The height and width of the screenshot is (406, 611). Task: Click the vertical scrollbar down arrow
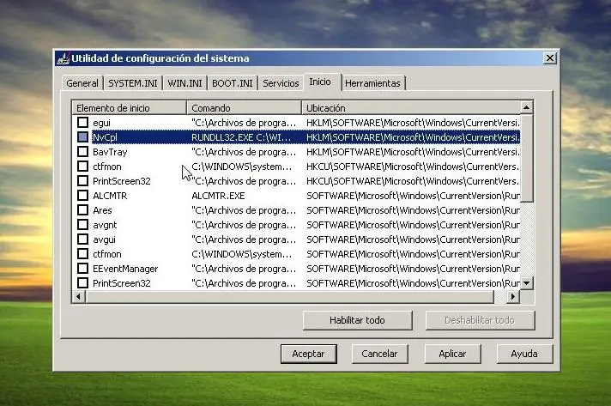[527, 283]
